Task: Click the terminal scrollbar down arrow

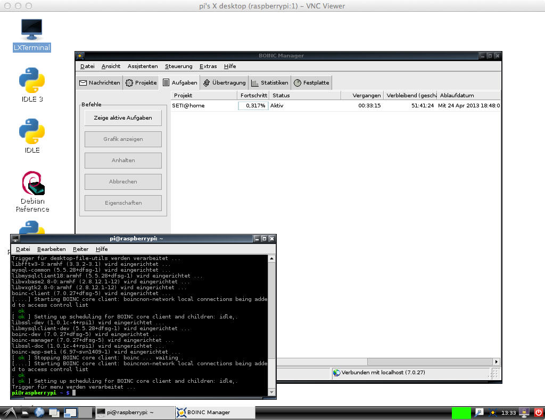Action: pos(272,392)
